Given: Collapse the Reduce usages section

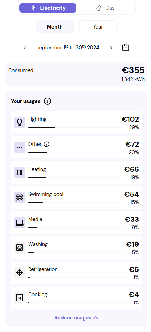Looking at the screenshot, I should (x=76, y=318).
